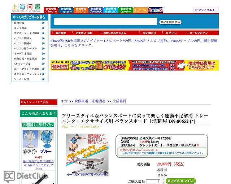The image size is (231, 184).
Task: Click the product search input field
Action: (x=105, y=22)
